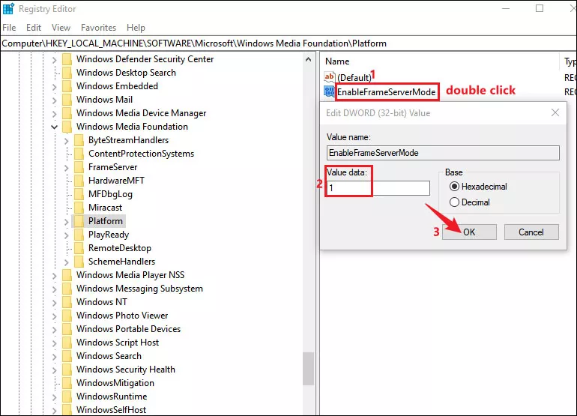Click the Windows NT folder icon

click(x=67, y=302)
